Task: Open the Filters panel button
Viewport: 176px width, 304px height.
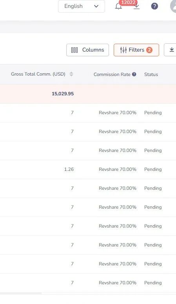Action: (136, 50)
